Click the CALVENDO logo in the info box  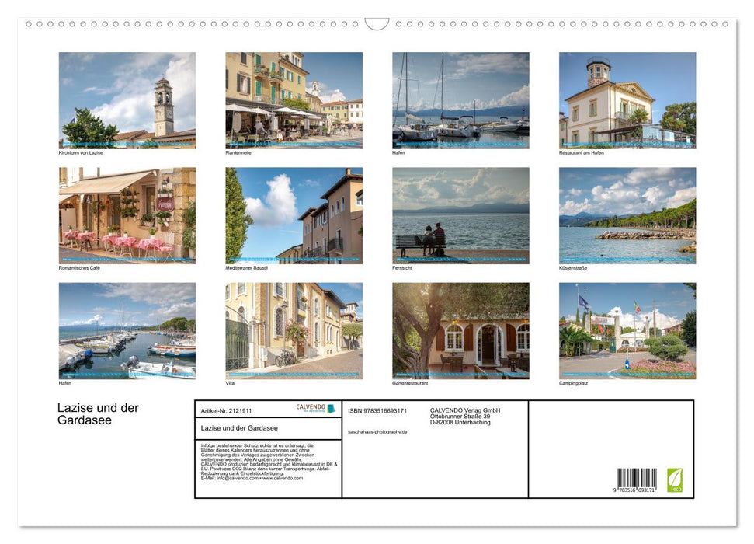[x=311, y=409]
